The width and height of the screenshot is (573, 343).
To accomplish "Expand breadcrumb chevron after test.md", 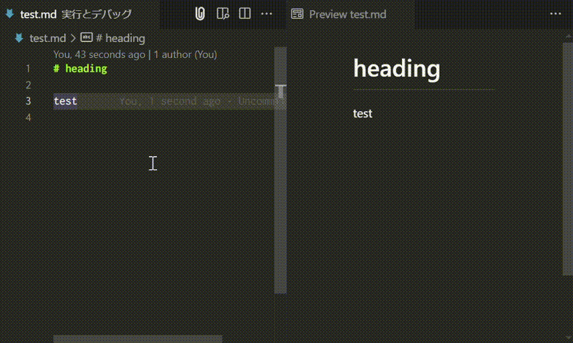I will 73,38.
